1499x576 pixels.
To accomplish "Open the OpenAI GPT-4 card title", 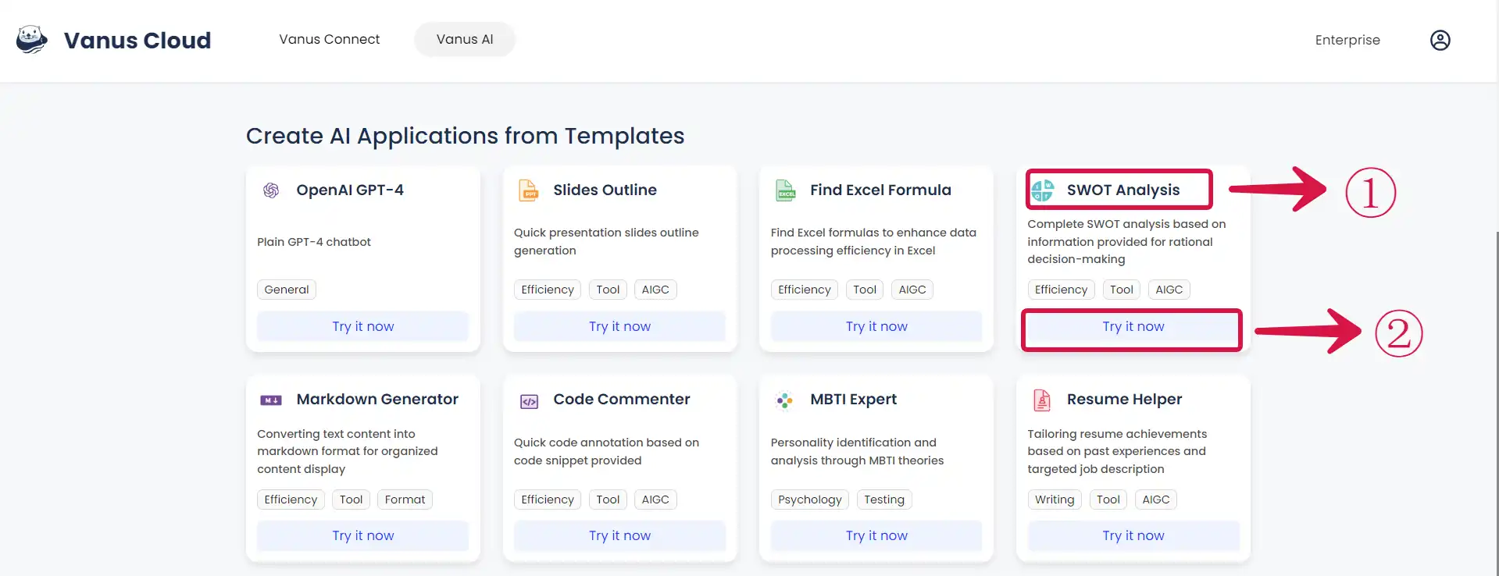I will (x=350, y=190).
